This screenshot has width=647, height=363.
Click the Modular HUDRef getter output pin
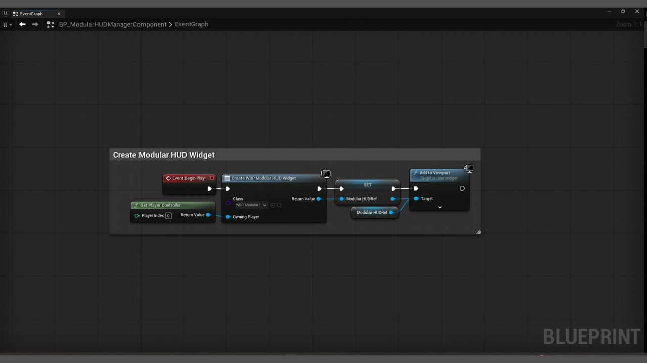point(391,212)
